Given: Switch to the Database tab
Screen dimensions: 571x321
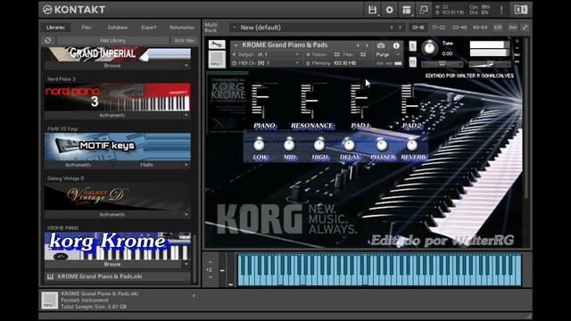Looking at the screenshot, I should (x=117, y=28).
